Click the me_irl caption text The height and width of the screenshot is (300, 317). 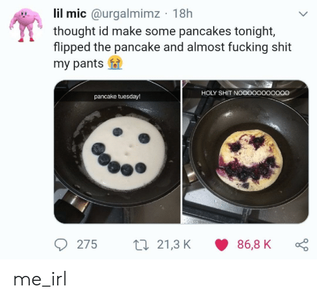coord(40,279)
